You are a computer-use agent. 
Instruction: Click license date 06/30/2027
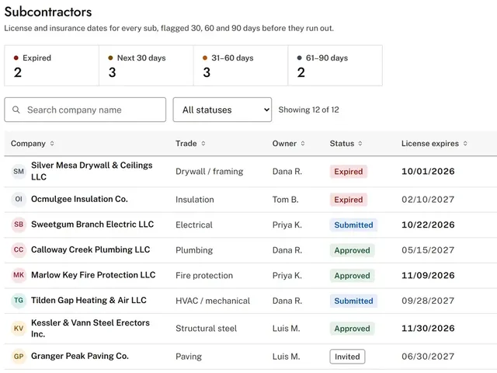[428, 357]
